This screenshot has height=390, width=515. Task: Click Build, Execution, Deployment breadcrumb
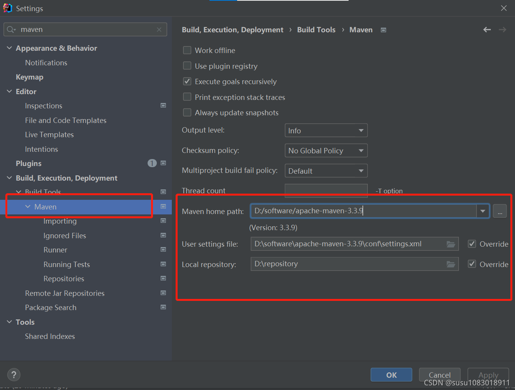(x=233, y=30)
